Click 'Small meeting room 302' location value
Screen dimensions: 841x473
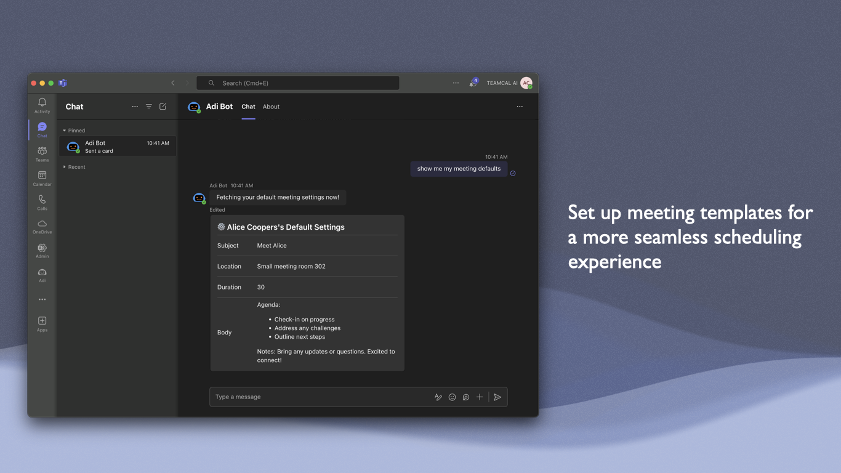(291, 267)
